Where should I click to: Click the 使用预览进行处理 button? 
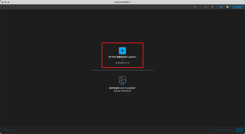tap(224, 130)
